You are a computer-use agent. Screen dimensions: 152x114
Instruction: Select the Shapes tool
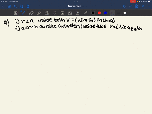point(47,13)
